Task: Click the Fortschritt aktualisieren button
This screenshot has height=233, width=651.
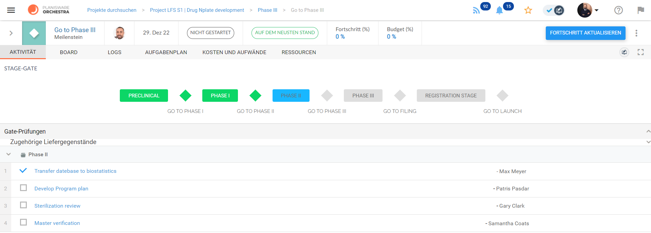Action: 585,33
